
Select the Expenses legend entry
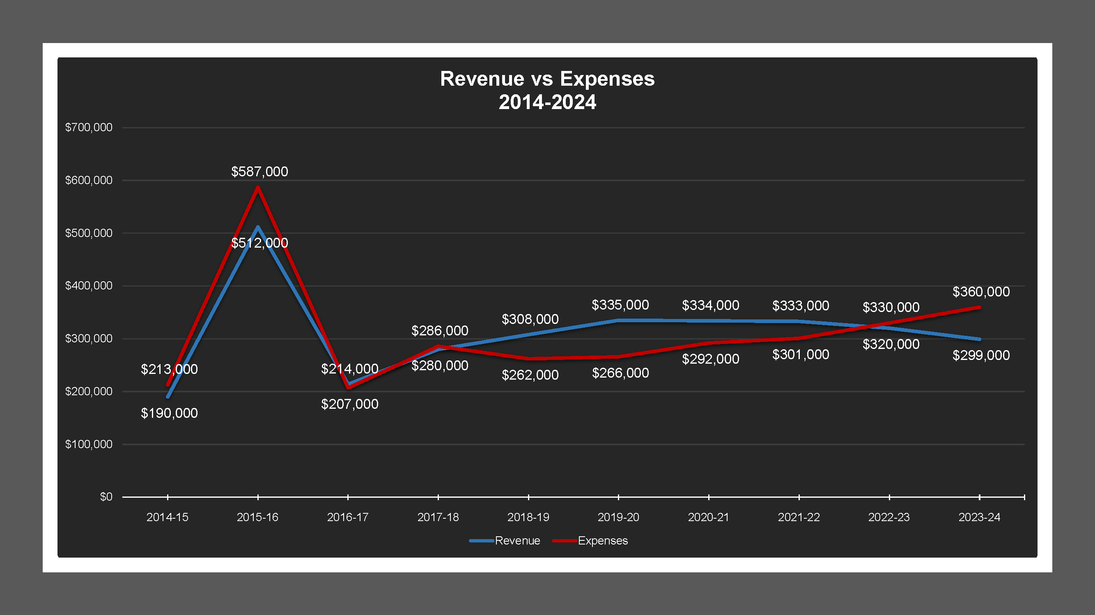coord(590,541)
